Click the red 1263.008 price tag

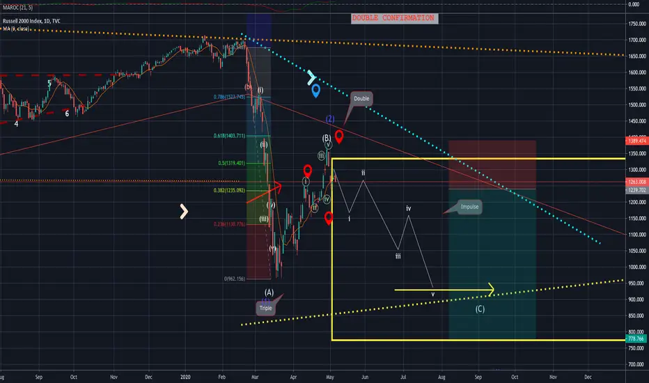pyautogui.click(x=636, y=182)
